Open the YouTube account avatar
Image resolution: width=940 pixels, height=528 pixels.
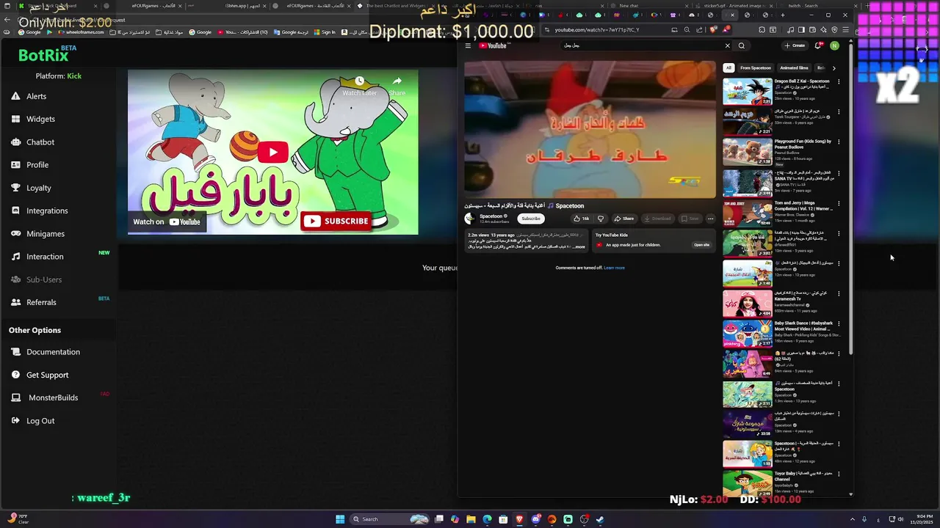pyautogui.click(x=835, y=45)
